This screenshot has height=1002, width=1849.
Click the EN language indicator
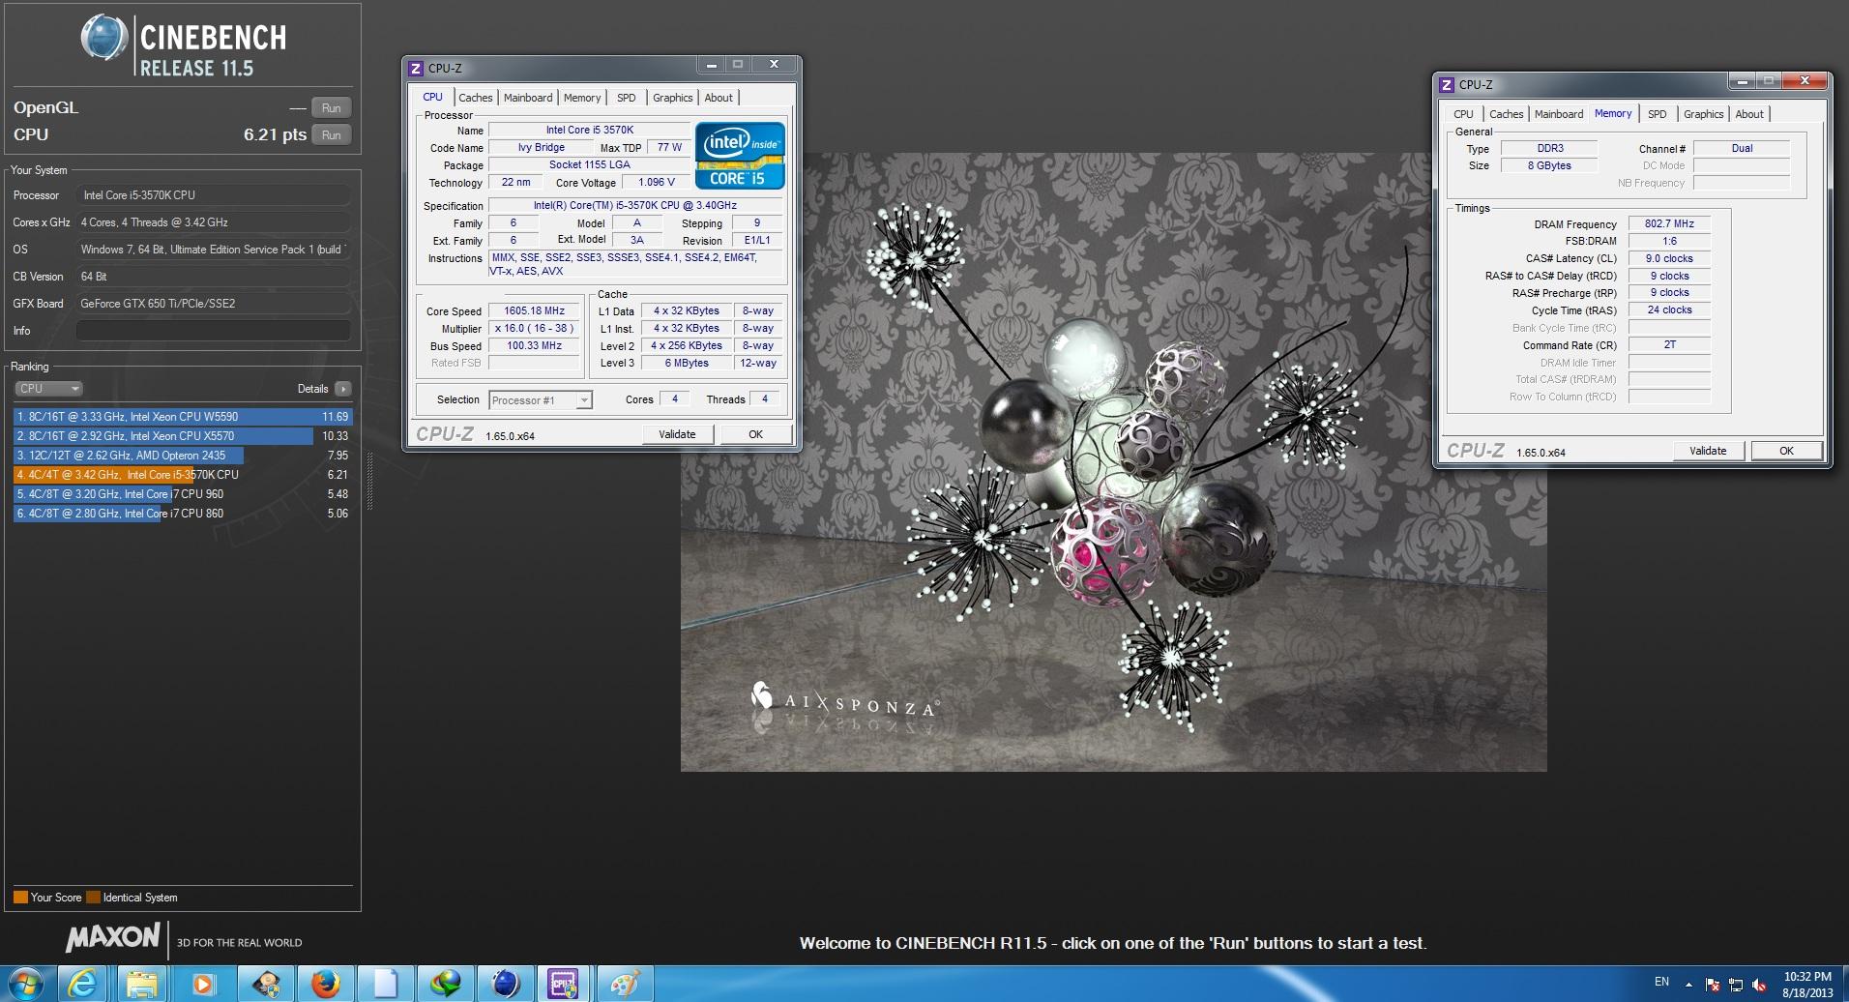pyautogui.click(x=1661, y=983)
